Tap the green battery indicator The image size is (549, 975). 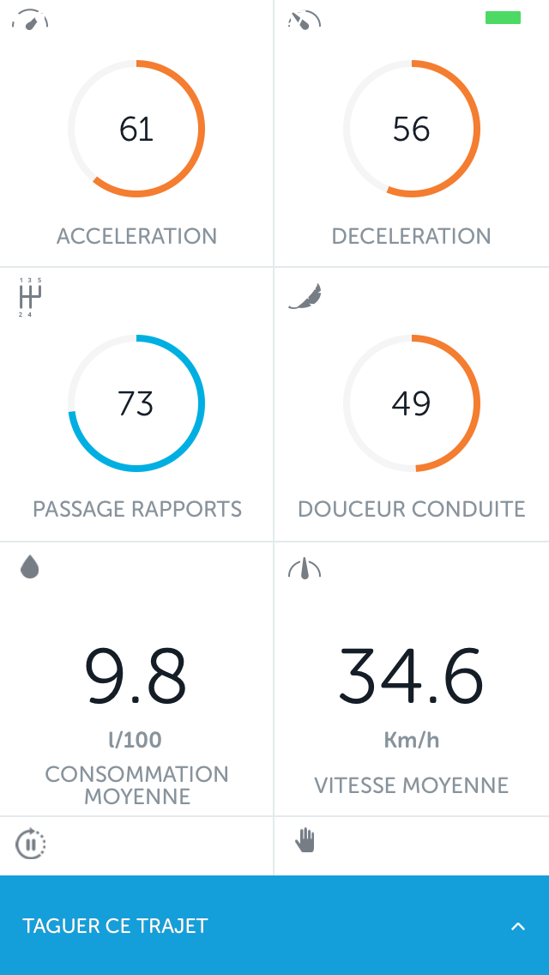click(x=503, y=17)
